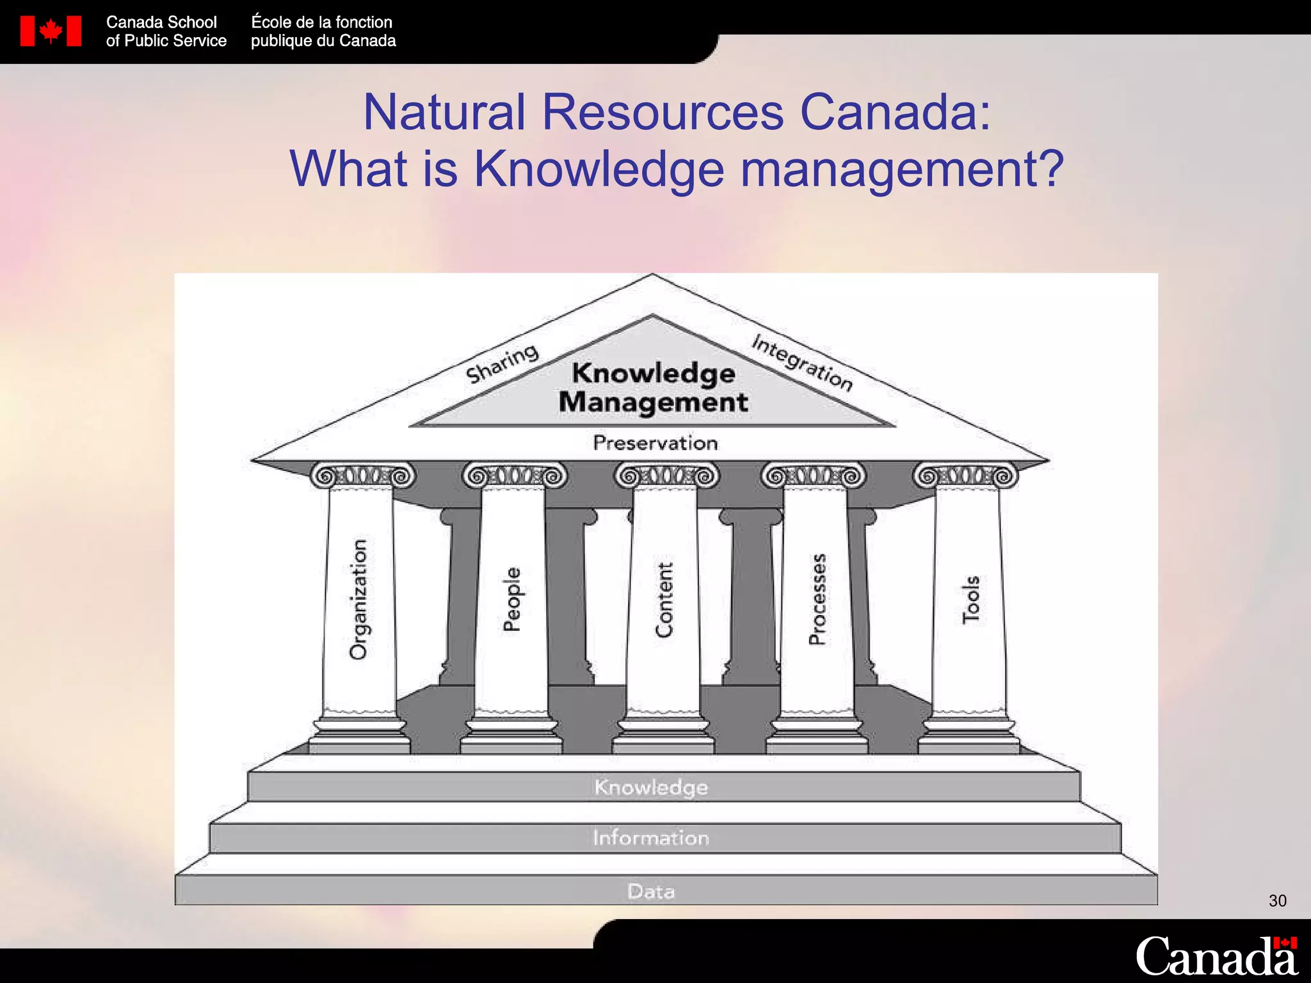Click the "Data" base step
The height and width of the screenshot is (983, 1311).
click(x=666, y=890)
